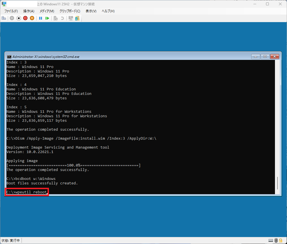Open the ファイル(F) menu
The image size is (287, 244).
11,11
